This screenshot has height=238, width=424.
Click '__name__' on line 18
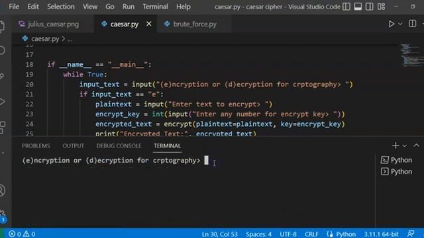(x=75, y=65)
